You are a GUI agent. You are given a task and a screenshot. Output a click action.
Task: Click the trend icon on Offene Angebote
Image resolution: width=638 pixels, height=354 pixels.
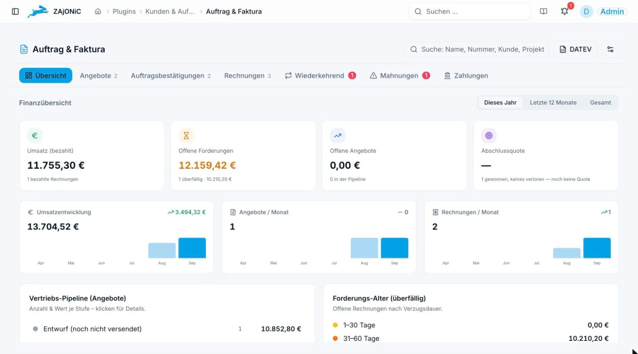[x=338, y=136]
